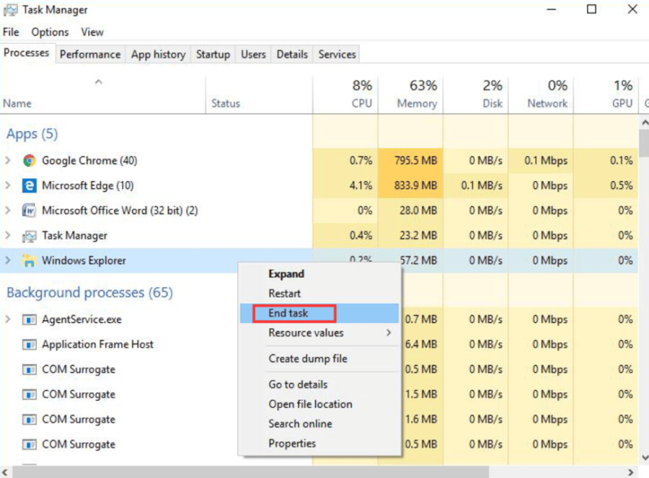Expand the Task Manager process row
Image resolution: width=649 pixels, height=478 pixels.
tap(7, 235)
